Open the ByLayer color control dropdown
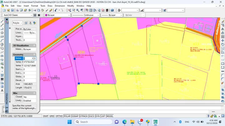225x126 pixels. (57, 15)
